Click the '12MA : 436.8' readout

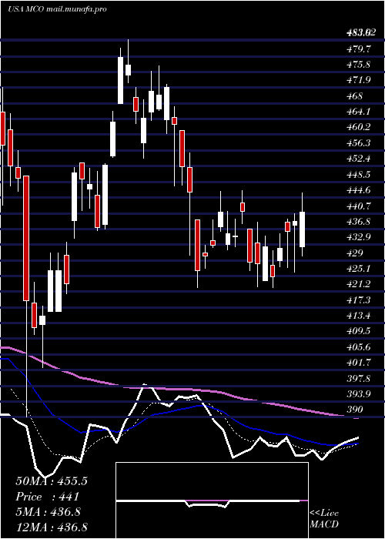pos(52,527)
